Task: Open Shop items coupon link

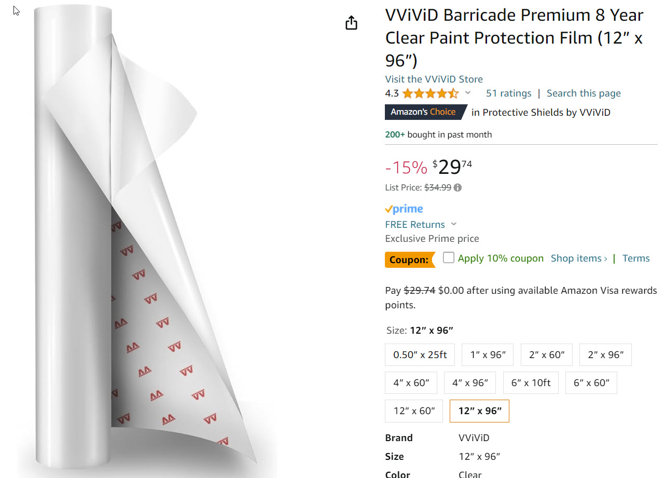Action: click(578, 258)
